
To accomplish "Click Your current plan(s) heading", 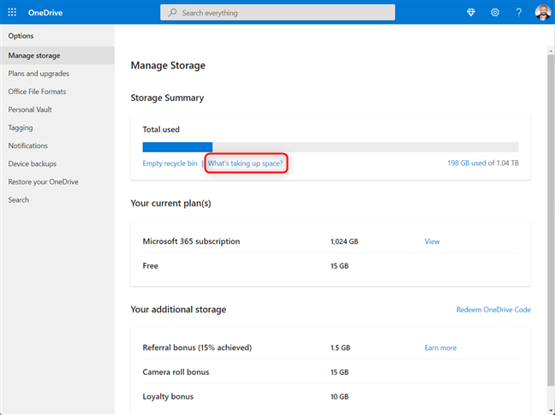I will point(170,204).
